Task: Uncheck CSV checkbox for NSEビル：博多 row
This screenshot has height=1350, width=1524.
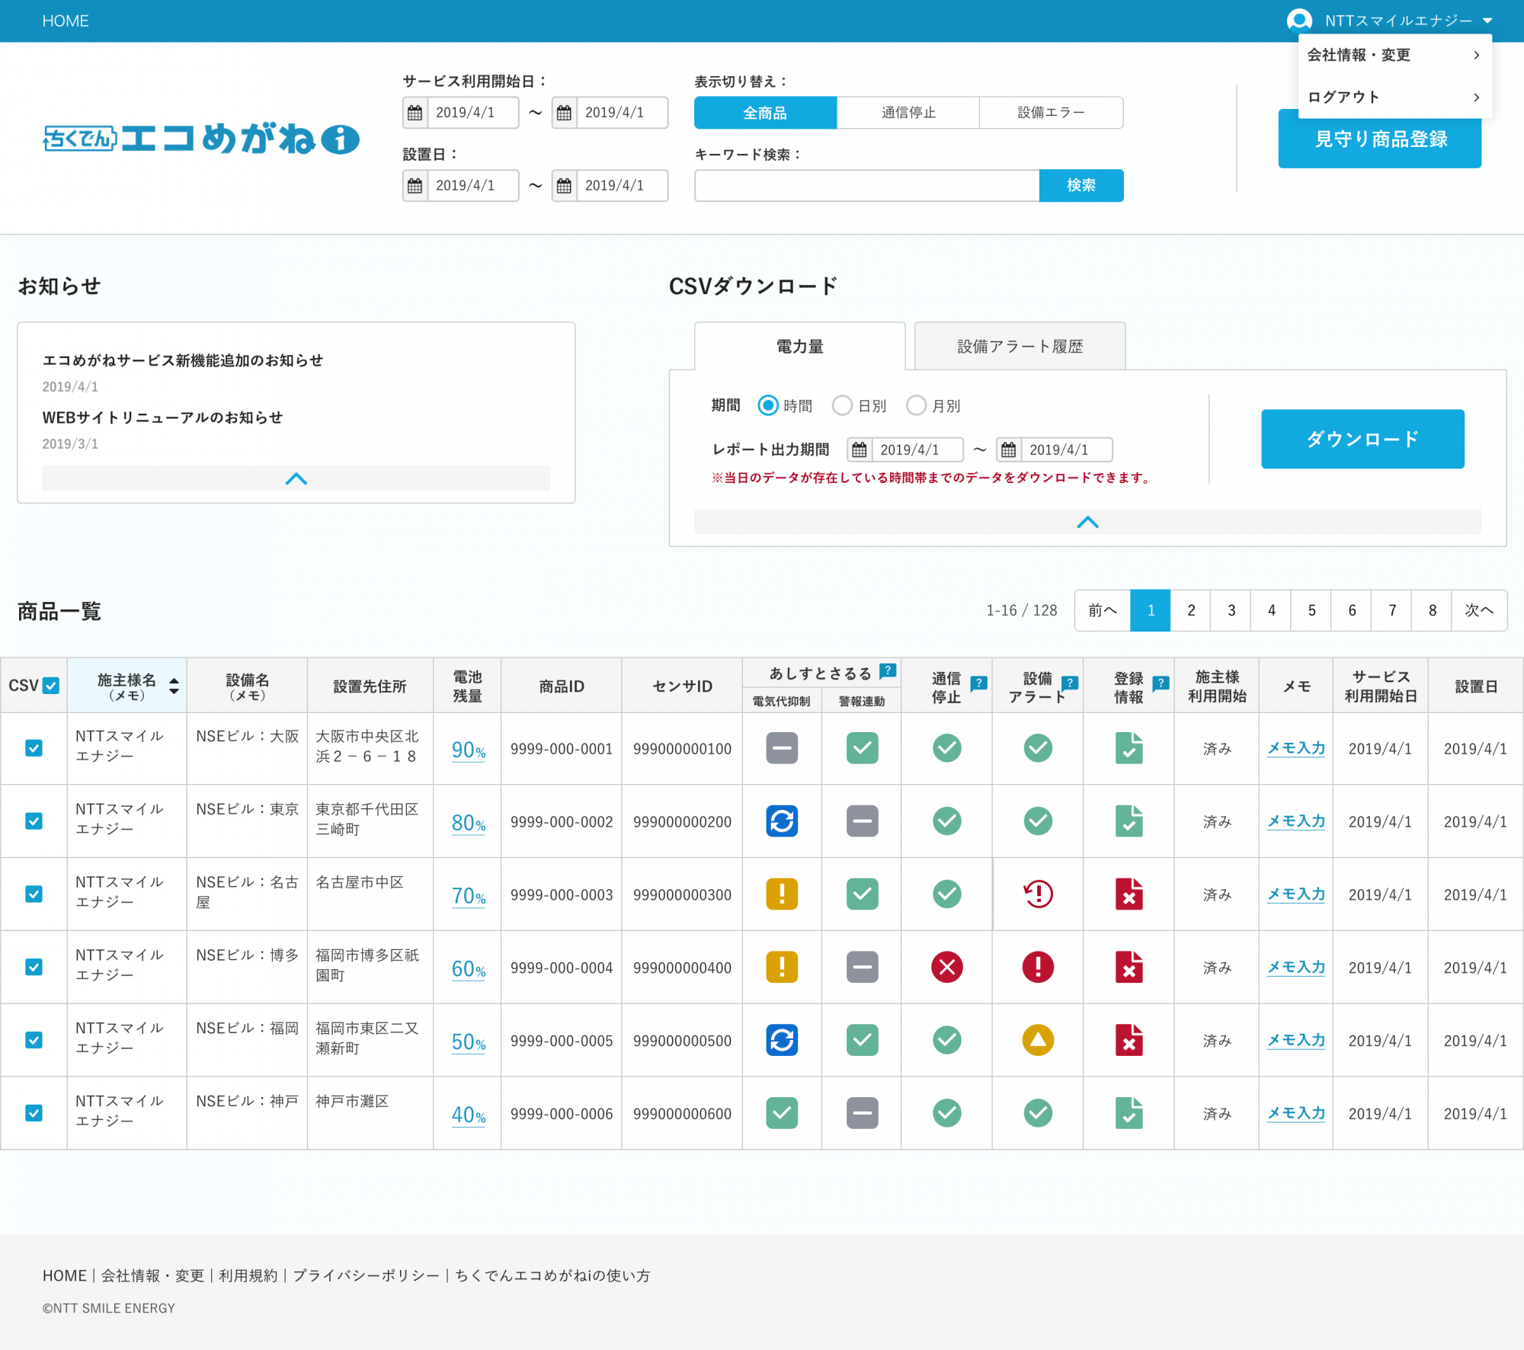Action: [x=34, y=968]
